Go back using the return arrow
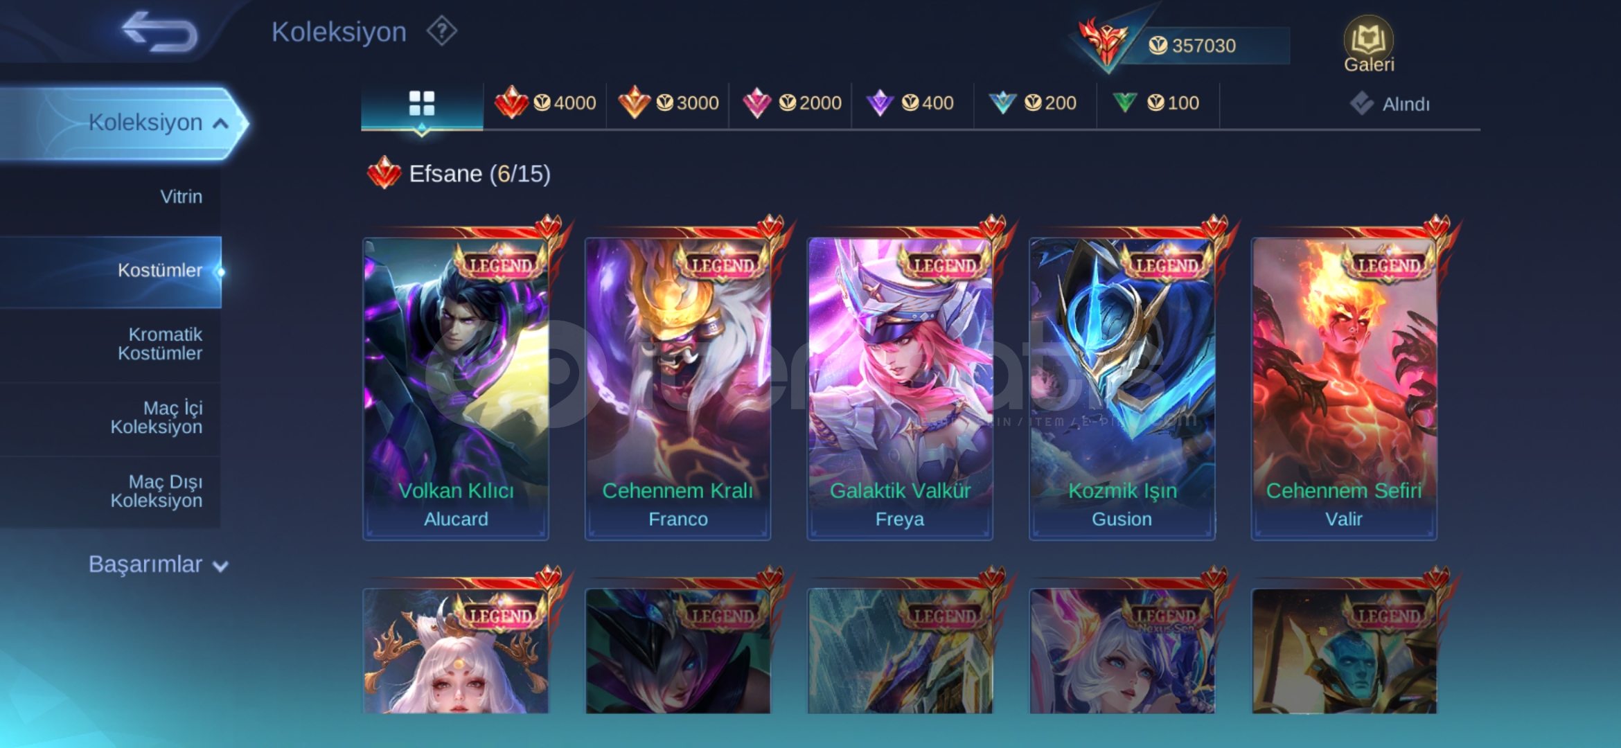 coord(160,32)
